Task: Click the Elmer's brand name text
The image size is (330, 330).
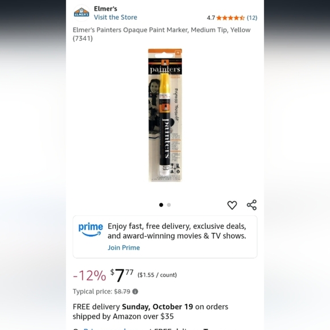Action: [x=105, y=9]
